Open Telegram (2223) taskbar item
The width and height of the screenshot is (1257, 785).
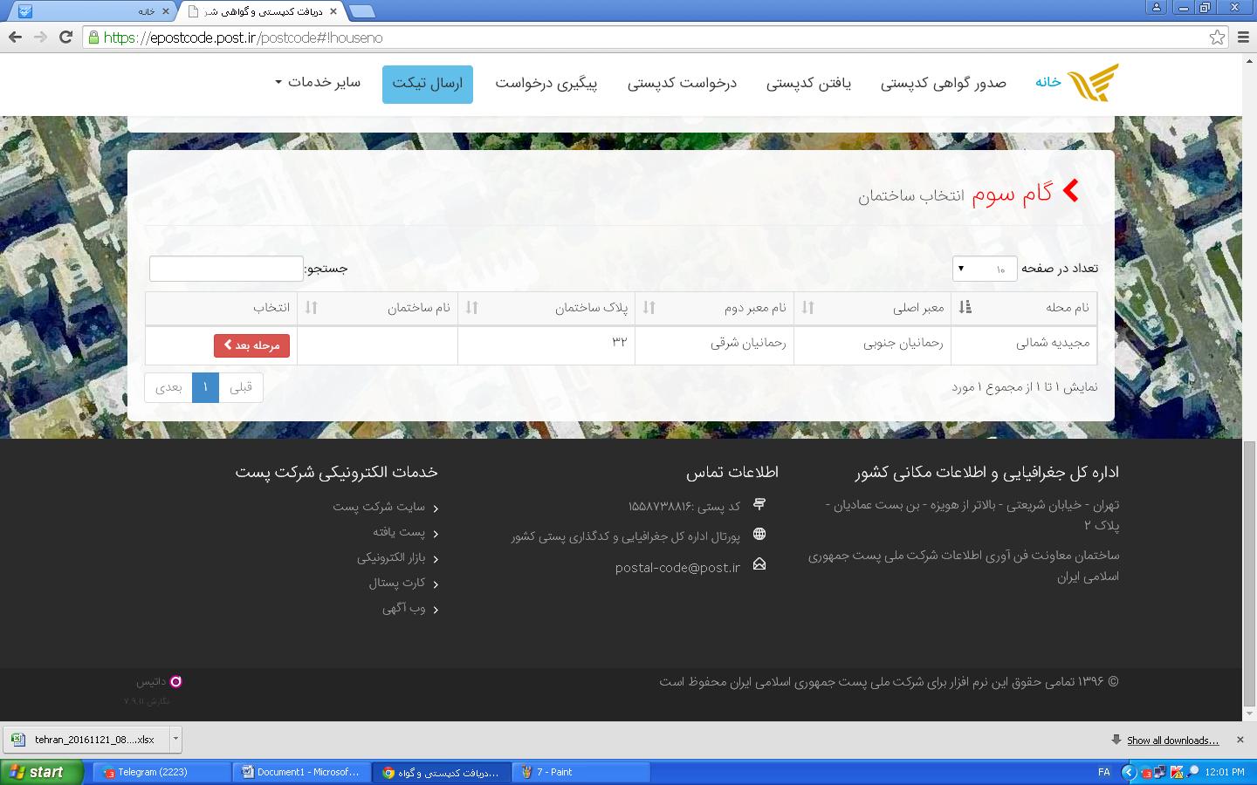pos(163,772)
